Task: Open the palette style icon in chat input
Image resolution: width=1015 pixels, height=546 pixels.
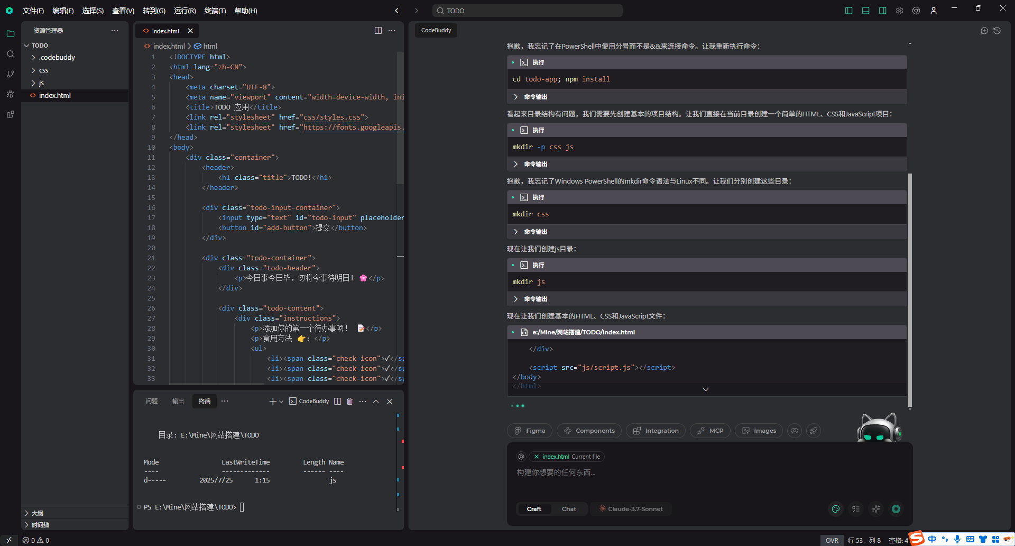Action: pos(836,509)
